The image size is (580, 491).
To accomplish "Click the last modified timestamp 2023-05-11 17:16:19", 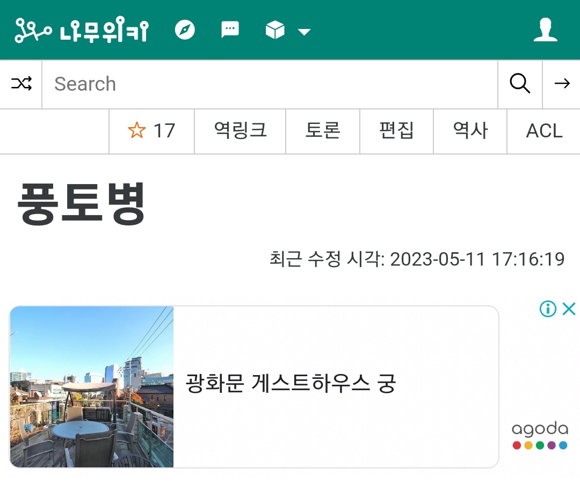I will pos(477,259).
